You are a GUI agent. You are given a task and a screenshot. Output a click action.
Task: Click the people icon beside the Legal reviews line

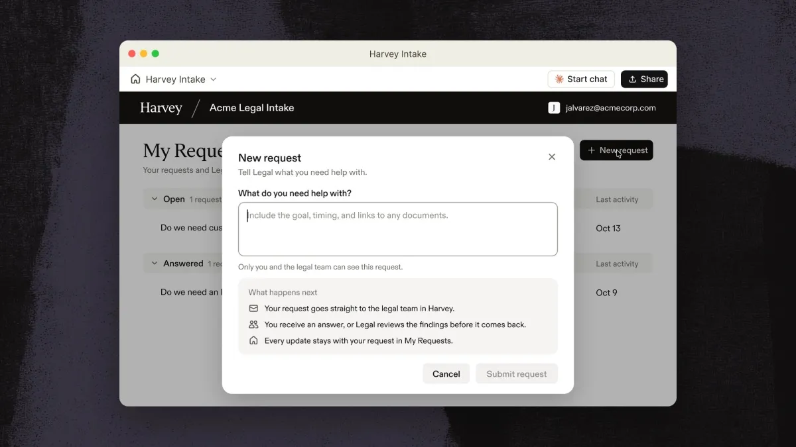click(x=253, y=324)
